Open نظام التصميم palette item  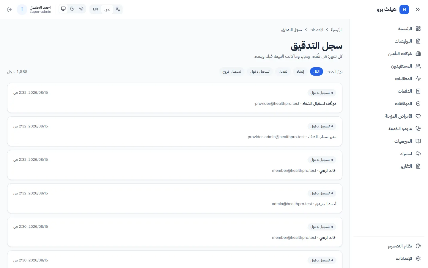coord(389,246)
